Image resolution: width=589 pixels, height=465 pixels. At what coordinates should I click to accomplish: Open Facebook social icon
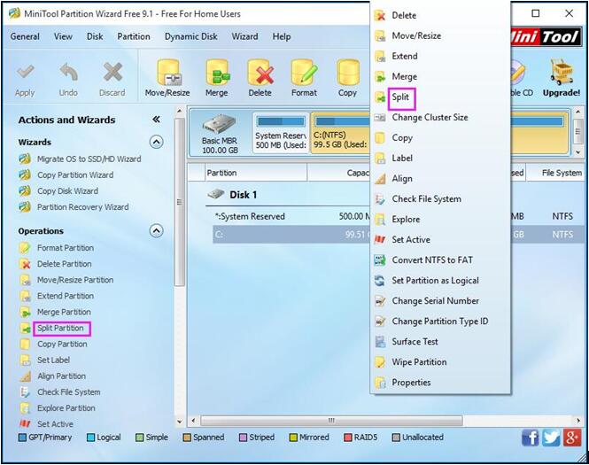pyautogui.click(x=530, y=438)
